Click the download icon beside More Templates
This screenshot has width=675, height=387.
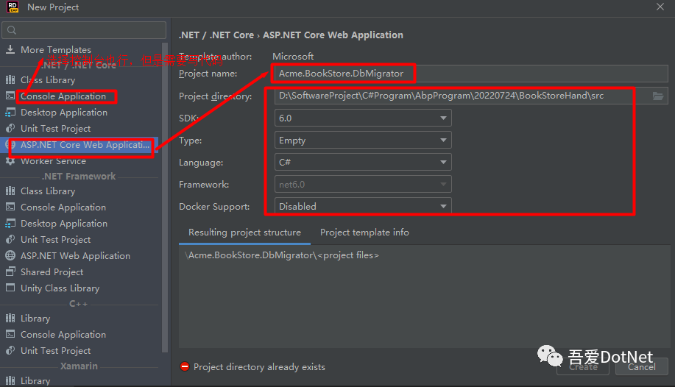pyautogui.click(x=10, y=50)
